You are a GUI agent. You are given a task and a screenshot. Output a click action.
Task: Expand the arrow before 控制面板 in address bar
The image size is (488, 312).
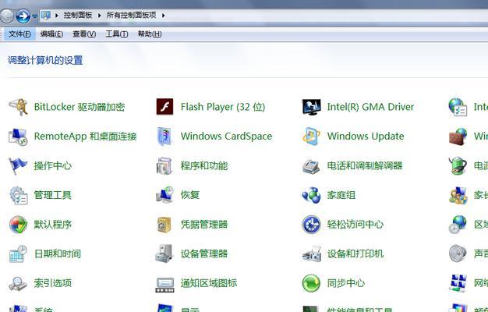click(x=56, y=16)
